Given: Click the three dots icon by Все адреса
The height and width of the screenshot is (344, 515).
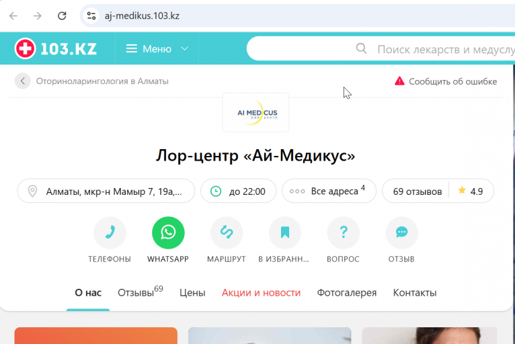Looking at the screenshot, I should (x=297, y=191).
